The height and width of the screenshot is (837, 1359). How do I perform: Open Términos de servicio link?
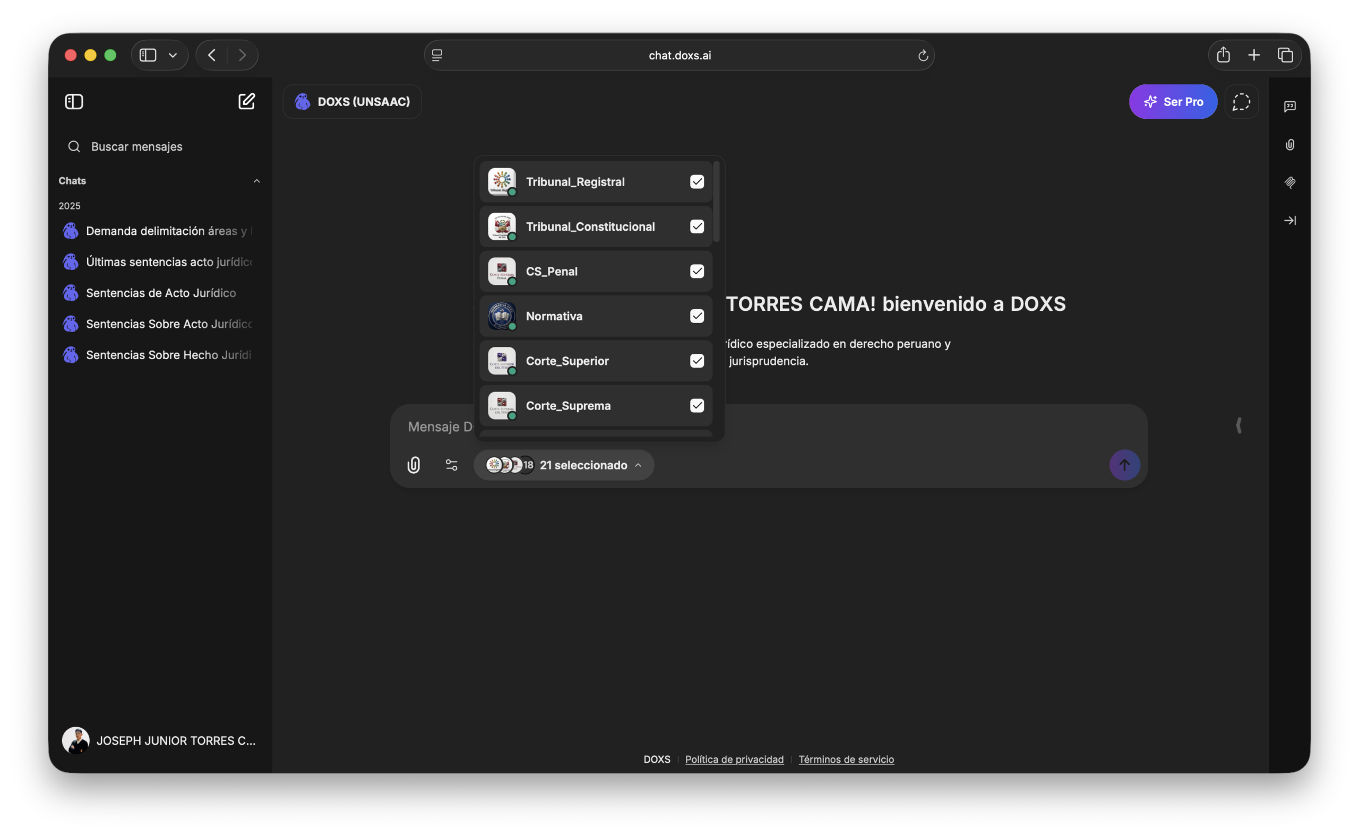(x=846, y=760)
